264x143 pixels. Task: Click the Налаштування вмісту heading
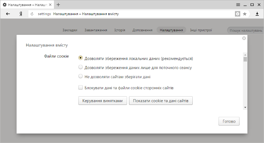point(47,45)
